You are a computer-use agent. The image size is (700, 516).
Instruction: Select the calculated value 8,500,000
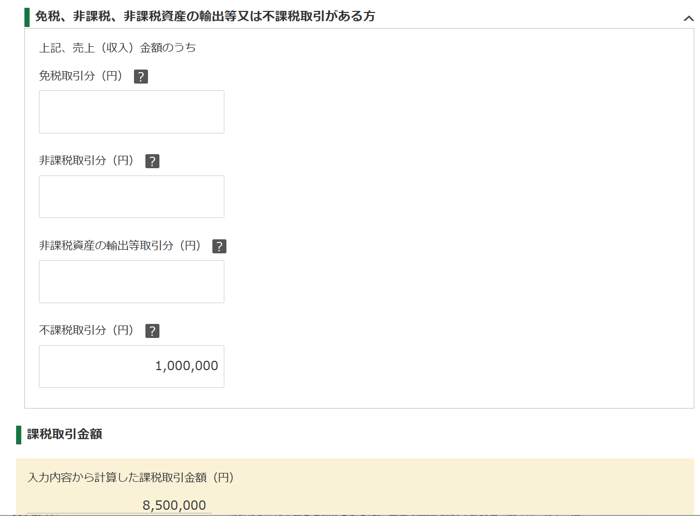174,505
